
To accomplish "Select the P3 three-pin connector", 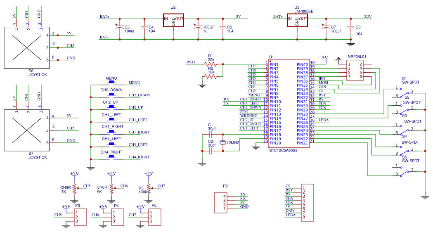I will (x=80, y=217).
